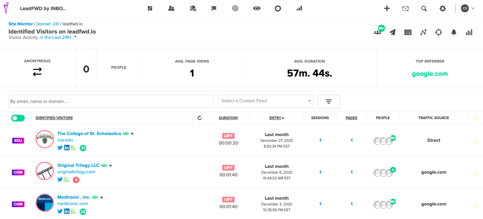
Task: Open the campaigns flag icon in top nav
Action: 214,8
